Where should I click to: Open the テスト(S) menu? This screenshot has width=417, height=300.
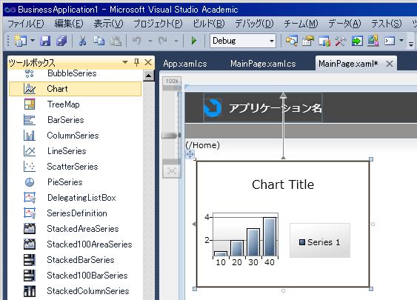(387, 24)
